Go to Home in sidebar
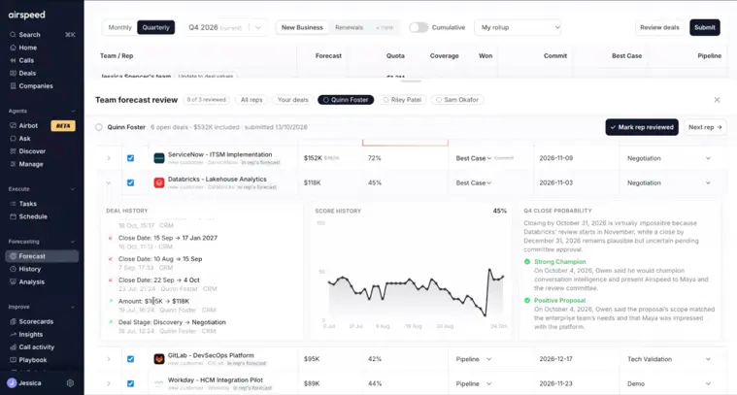Viewport: 737px width, 395px height. (x=28, y=48)
